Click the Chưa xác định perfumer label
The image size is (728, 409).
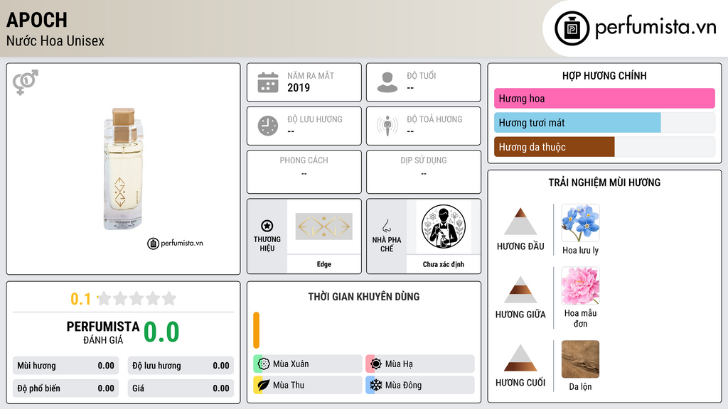coord(444,264)
